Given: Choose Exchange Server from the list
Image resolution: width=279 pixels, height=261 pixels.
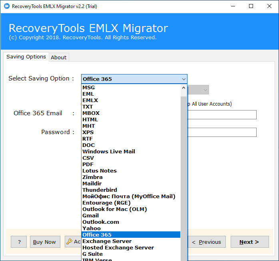Looking at the screenshot, I should coord(131,241).
